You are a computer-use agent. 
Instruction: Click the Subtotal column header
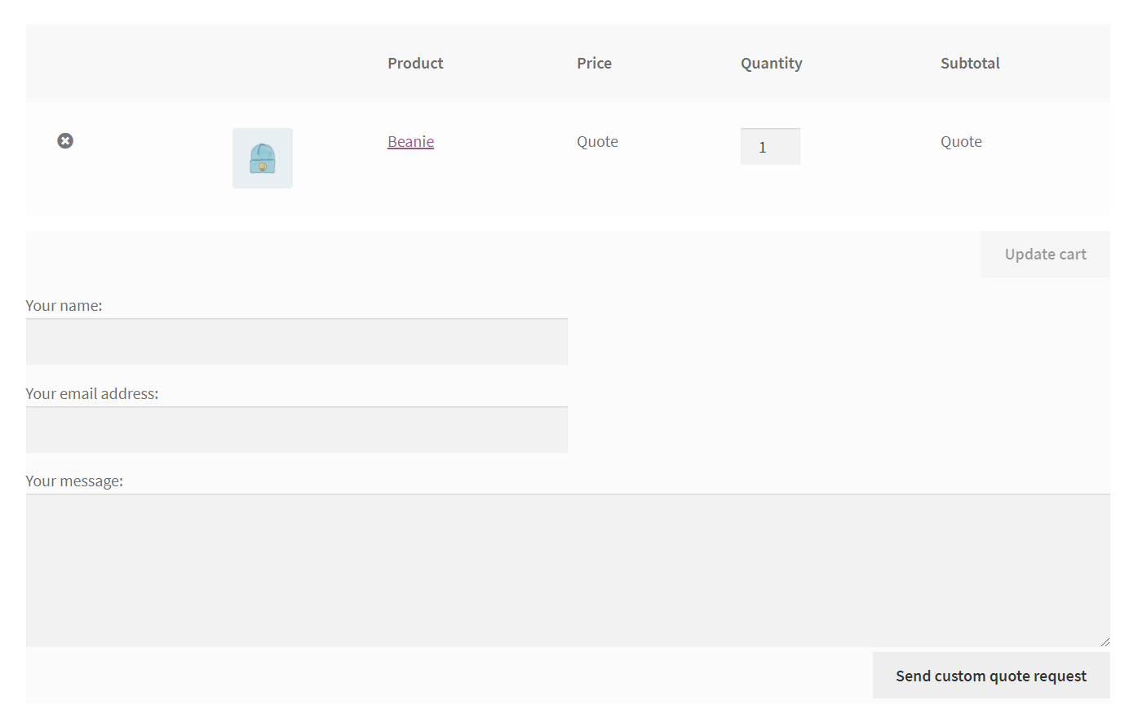click(970, 63)
